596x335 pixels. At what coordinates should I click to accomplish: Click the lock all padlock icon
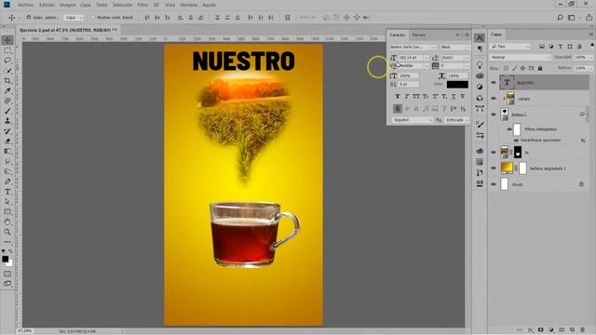click(540, 68)
